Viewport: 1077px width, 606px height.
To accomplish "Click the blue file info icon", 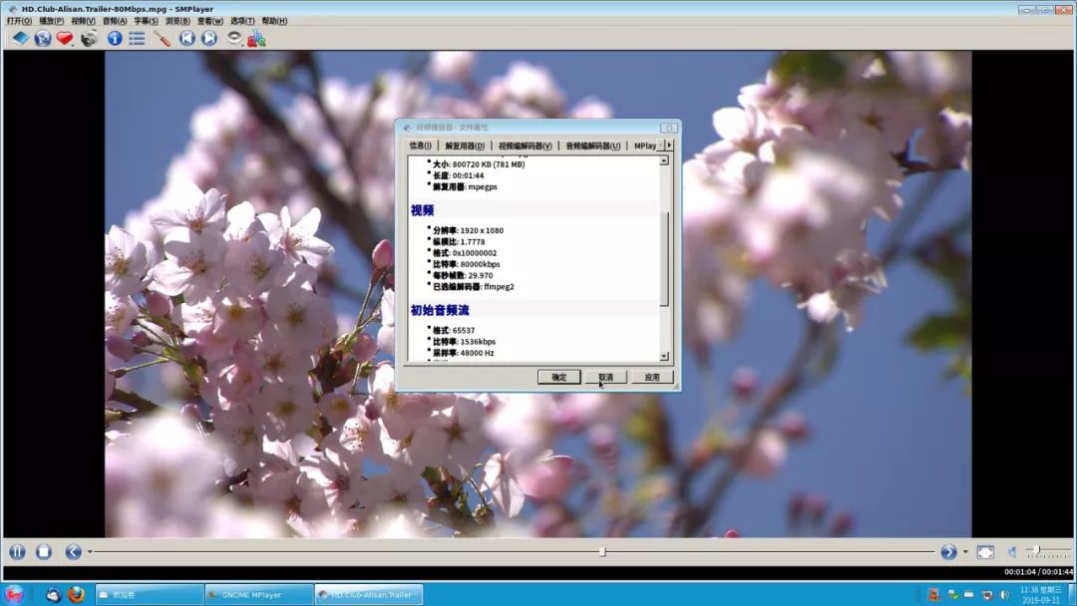I will point(115,38).
